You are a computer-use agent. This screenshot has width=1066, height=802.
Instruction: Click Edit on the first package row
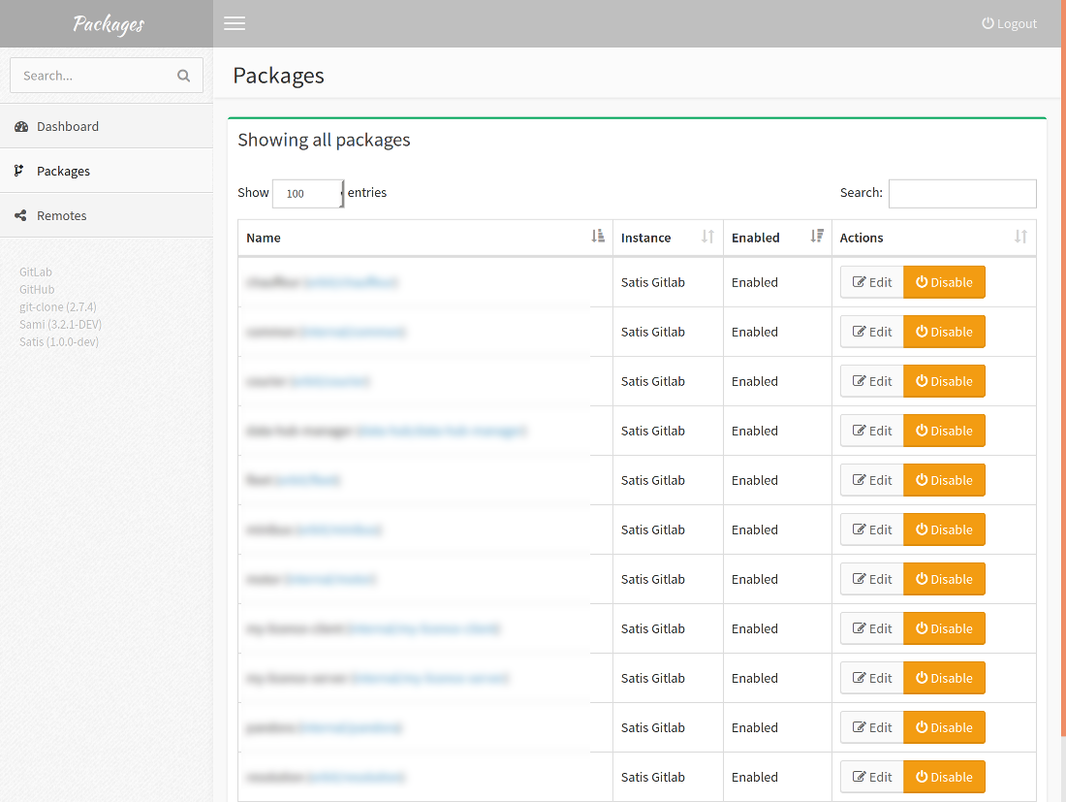[x=872, y=282]
